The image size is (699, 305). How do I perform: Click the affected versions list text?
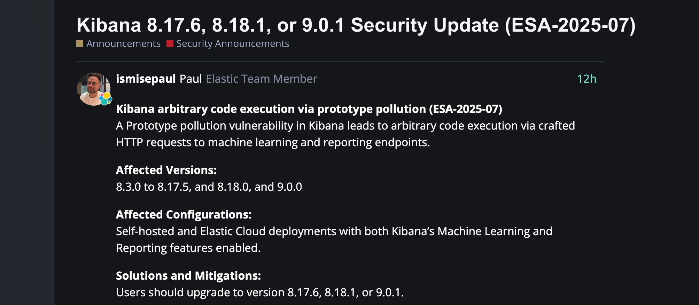pyautogui.click(x=209, y=187)
